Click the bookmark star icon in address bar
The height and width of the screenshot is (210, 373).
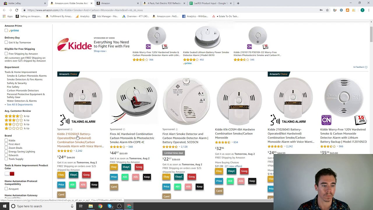[327, 10]
